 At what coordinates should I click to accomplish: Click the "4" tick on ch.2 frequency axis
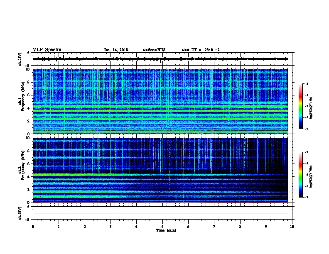click(29, 177)
